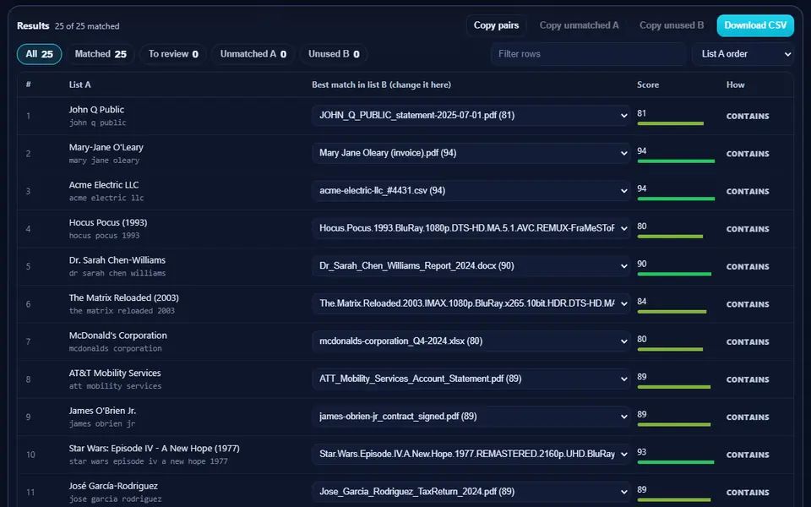Copy matched pairs to clipboard

point(496,25)
